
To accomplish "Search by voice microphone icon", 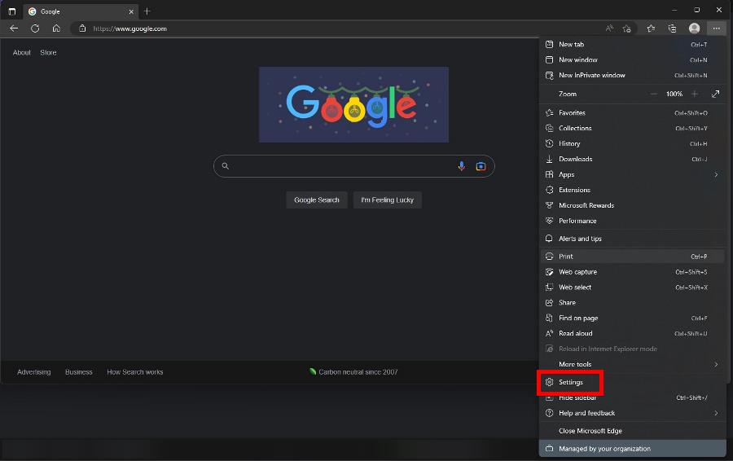I will tap(462, 166).
